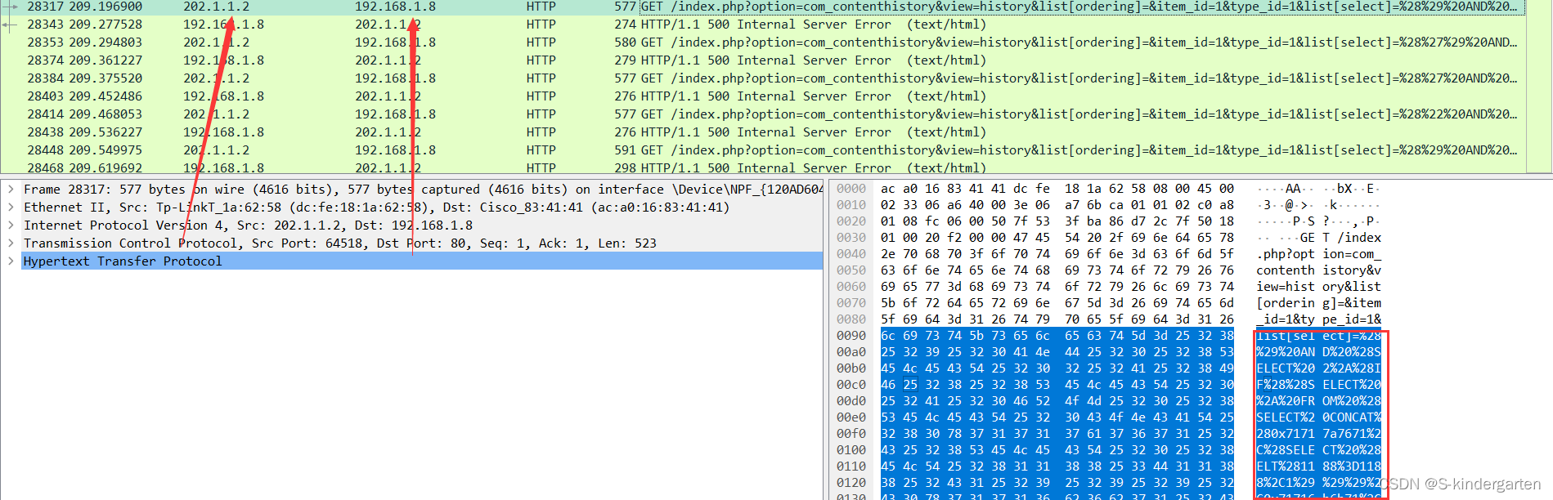Click ASCII text 'contenth istory&v' in bytes pane
Screen dimensions: 1553x500
coord(1318,270)
